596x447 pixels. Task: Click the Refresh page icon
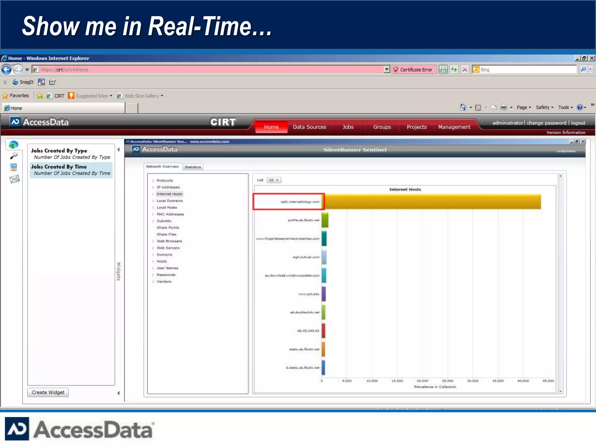[x=454, y=70]
